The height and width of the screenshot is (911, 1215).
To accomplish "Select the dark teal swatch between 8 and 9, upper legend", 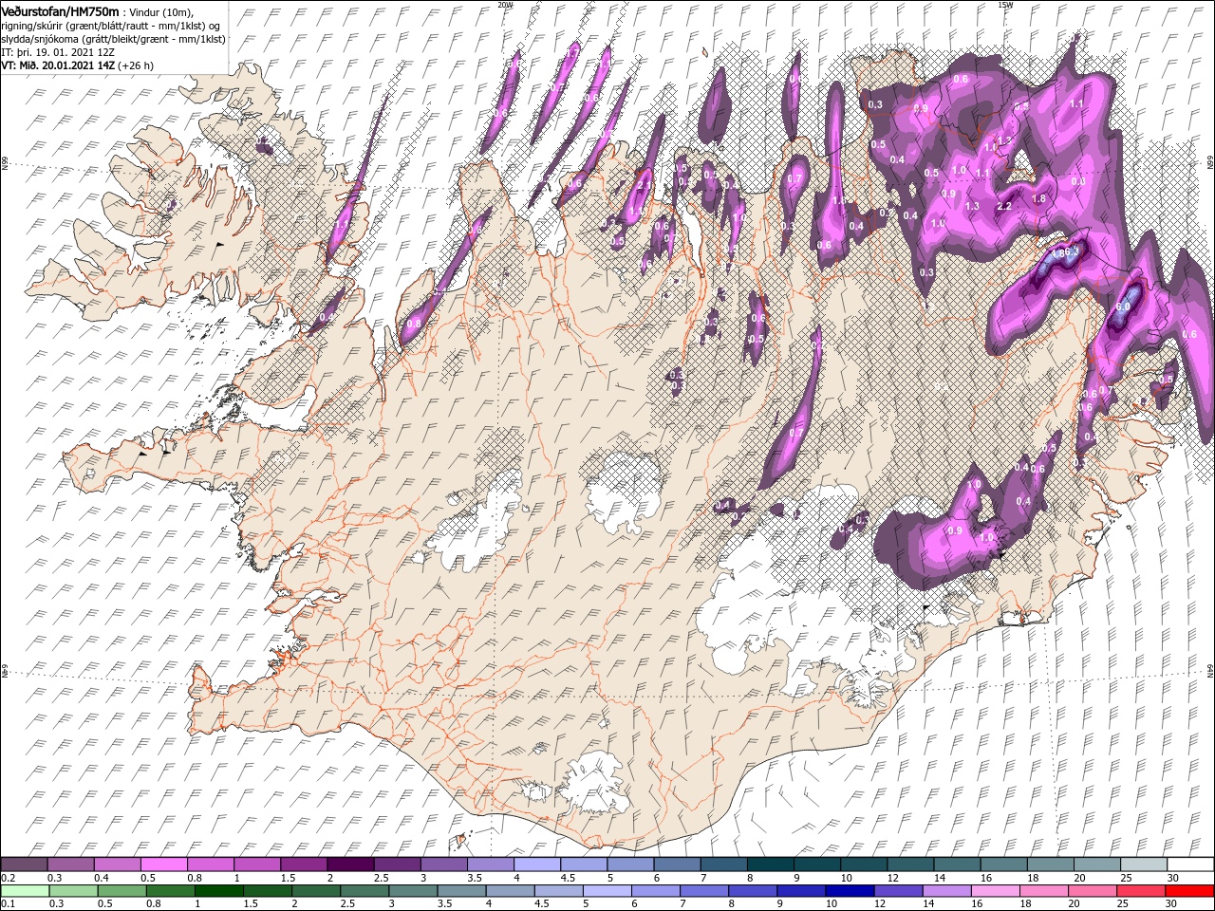I will click(x=770, y=865).
